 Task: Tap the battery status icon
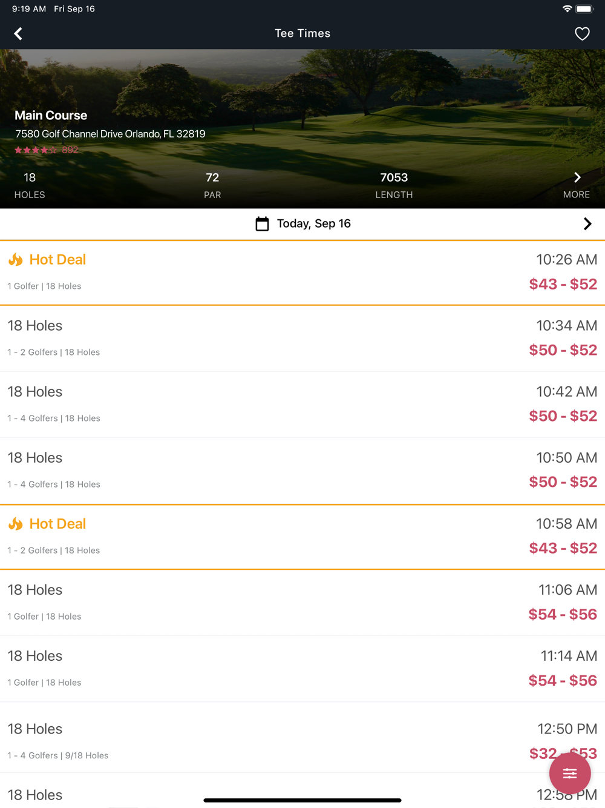coord(584,9)
